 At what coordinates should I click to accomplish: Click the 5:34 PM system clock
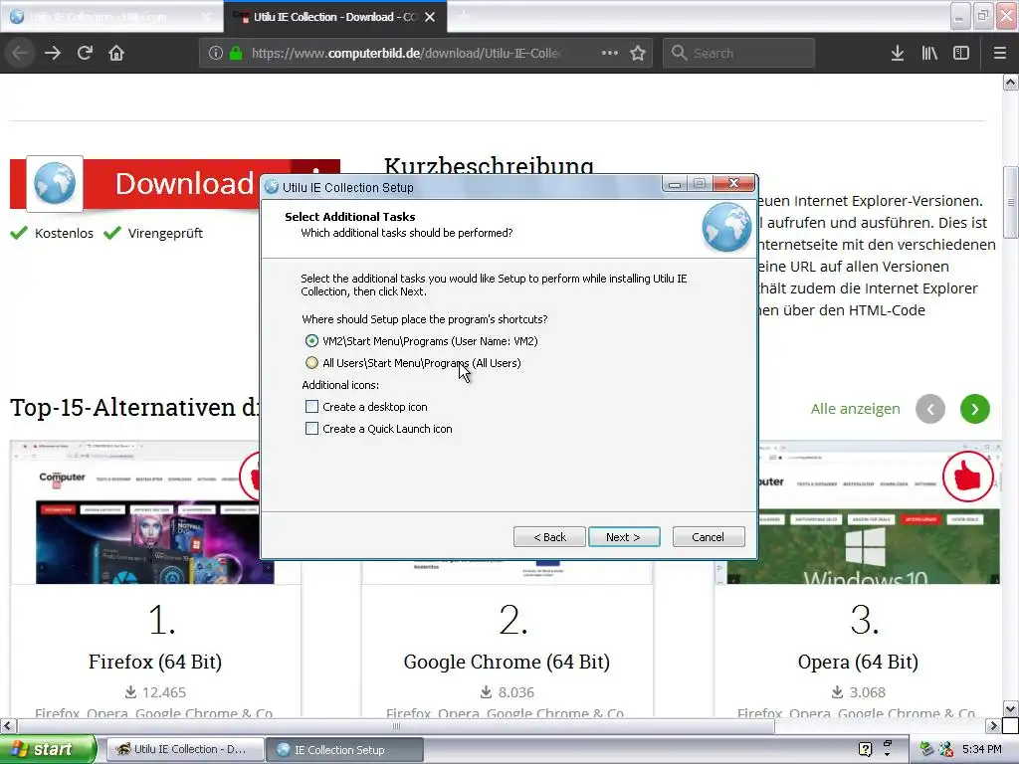pos(982,749)
